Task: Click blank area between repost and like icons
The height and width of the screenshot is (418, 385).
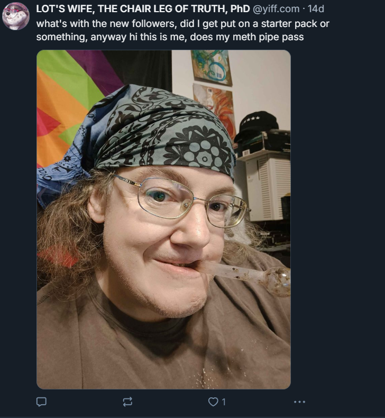Action: coord(170,402)
